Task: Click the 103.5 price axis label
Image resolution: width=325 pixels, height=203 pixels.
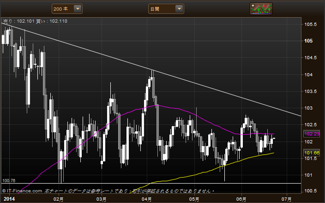Action: (310, 92)
